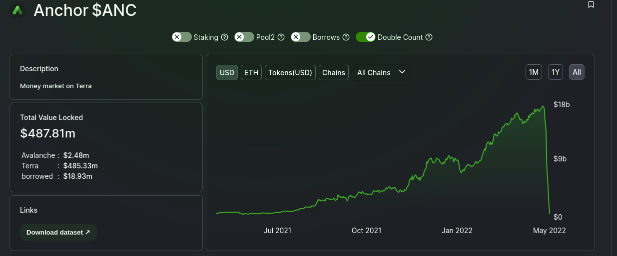
Task: Click the Oct 2021 axis label
Action: pyautogui.click(x=366, y=231)
